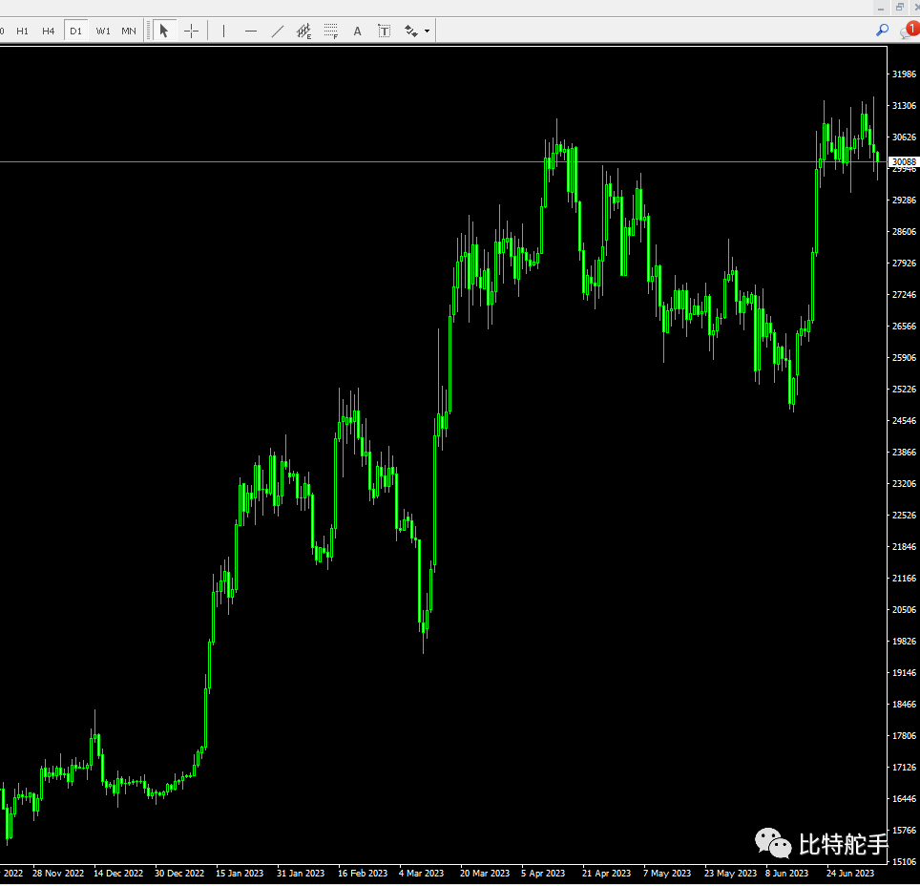Click the 28 Nov 2022 date label

(x=58, y=873)
